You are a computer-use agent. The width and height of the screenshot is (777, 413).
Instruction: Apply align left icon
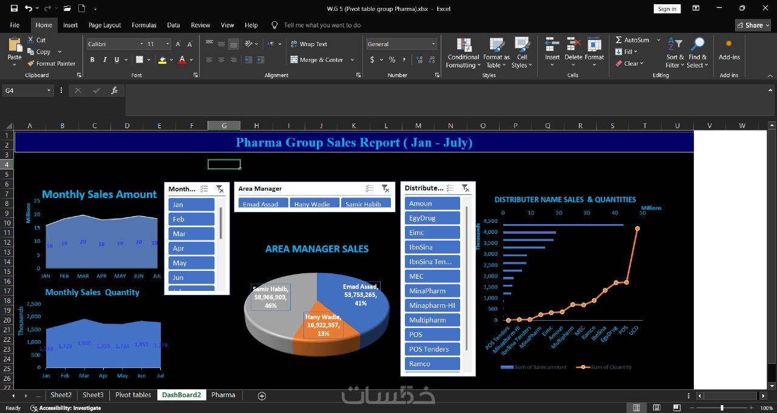click(x=209, y=60)
